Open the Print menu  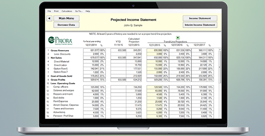56,11
